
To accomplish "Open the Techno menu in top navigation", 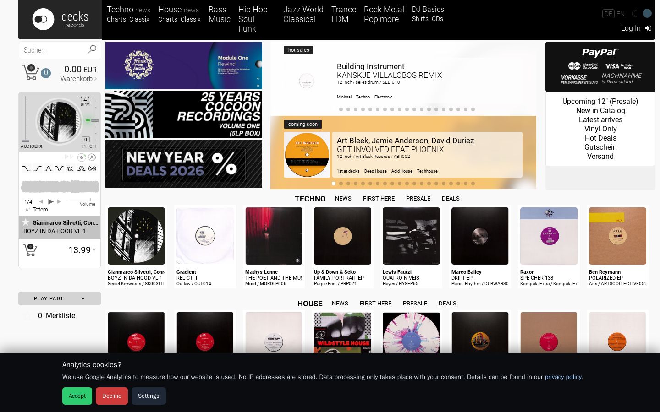I will coord(120,10).
